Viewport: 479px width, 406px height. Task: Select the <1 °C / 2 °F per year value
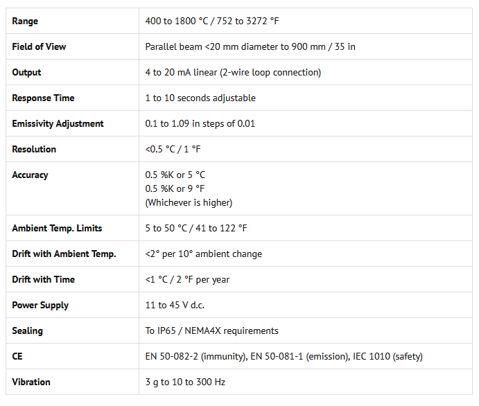coord(187,279)
